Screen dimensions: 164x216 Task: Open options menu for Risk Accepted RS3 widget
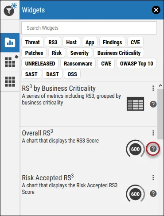(x=153, y=177)
